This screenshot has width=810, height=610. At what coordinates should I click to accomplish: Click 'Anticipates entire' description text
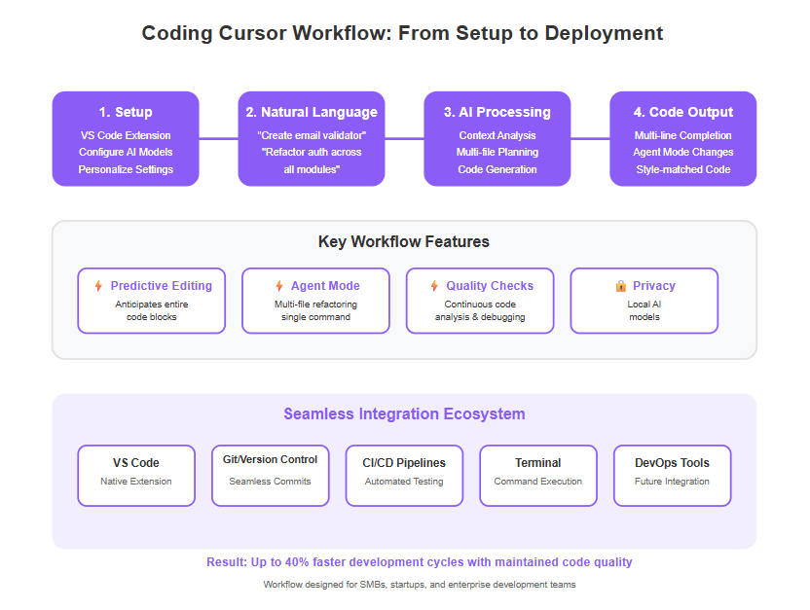coord(151,305)
